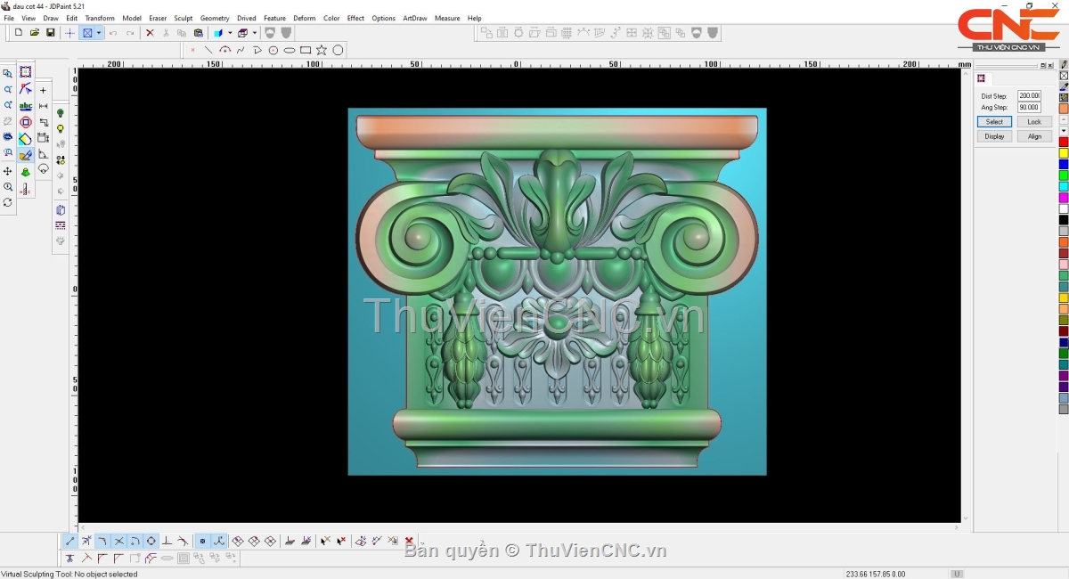
Task: Pick the red color swatch
Action: pos(1064,142)
